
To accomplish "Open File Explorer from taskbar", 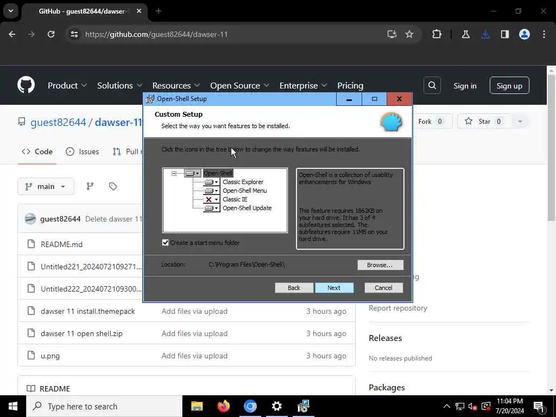I will [197, 406].
